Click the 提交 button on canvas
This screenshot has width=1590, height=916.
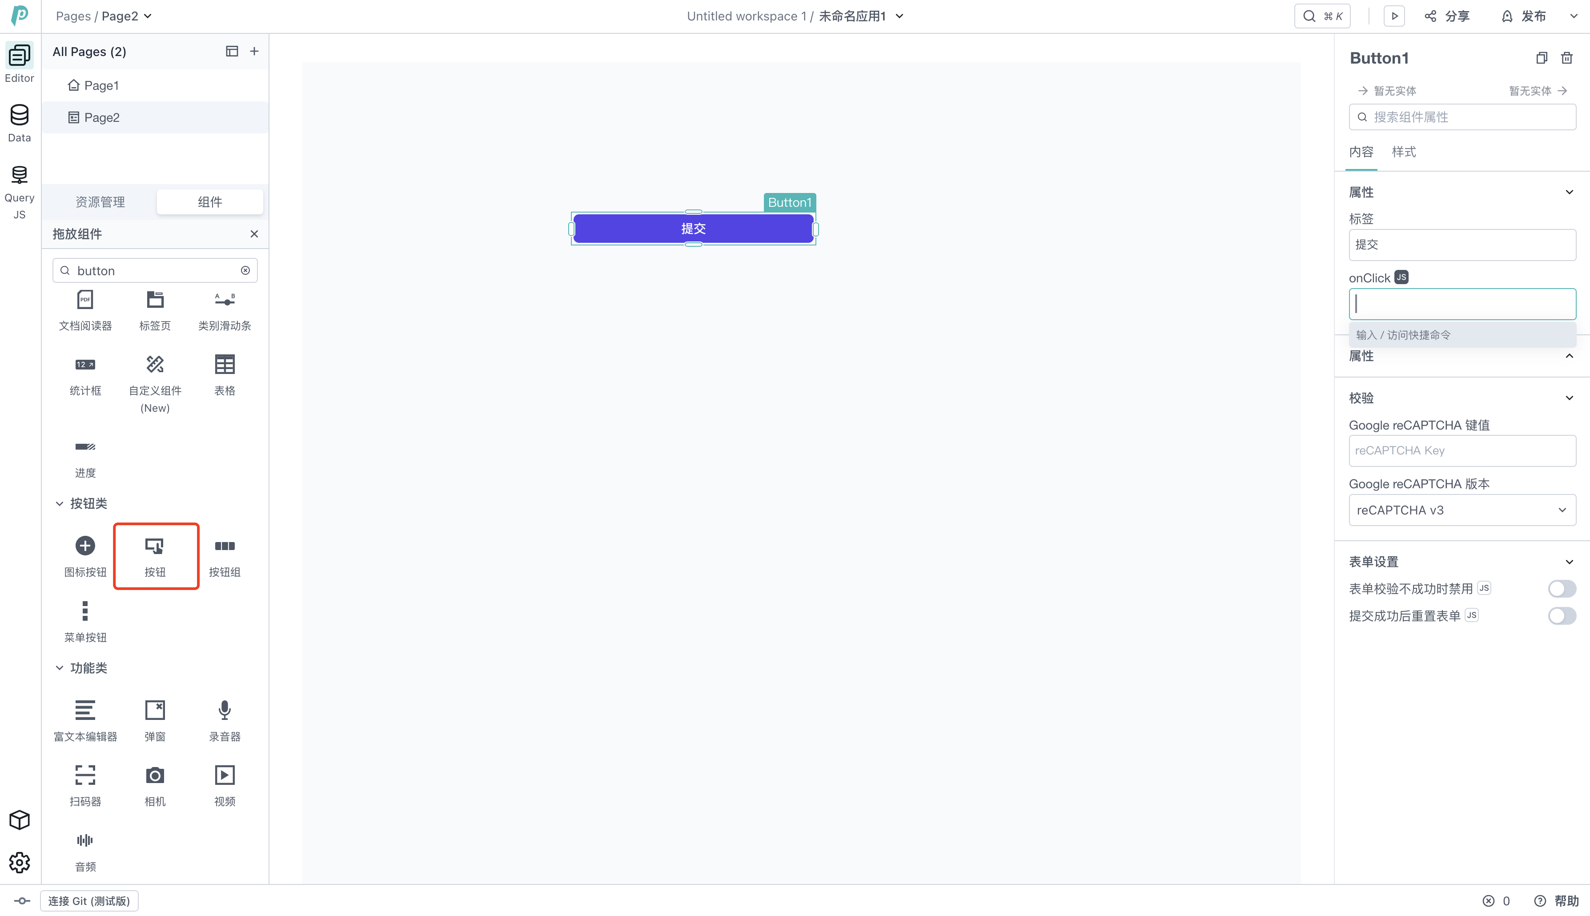click(693, 229)
